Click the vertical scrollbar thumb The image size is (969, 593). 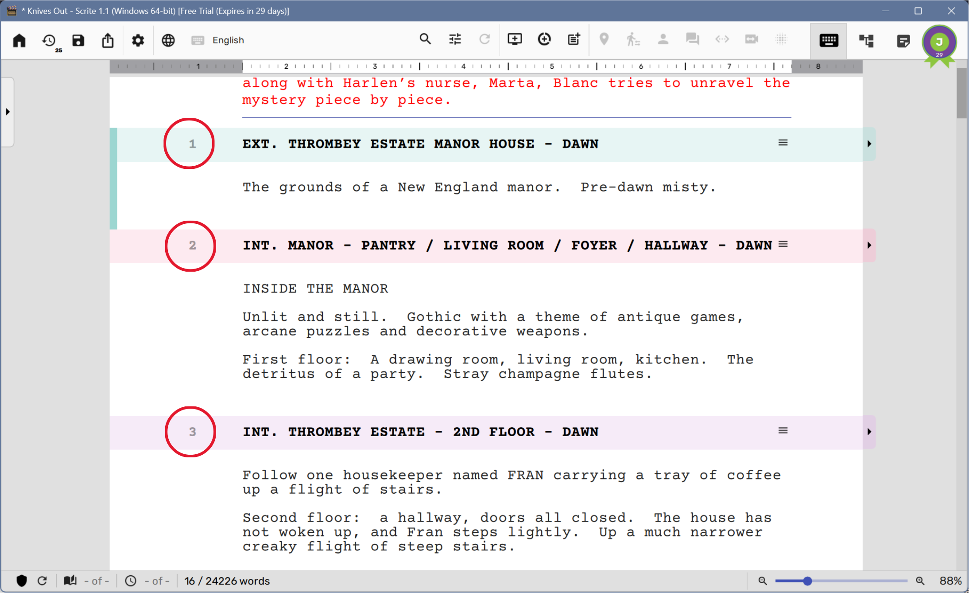[x=961, y=93]
